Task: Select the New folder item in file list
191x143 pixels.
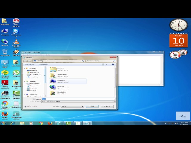Action: pyautogui.click(x=68, y=93)
